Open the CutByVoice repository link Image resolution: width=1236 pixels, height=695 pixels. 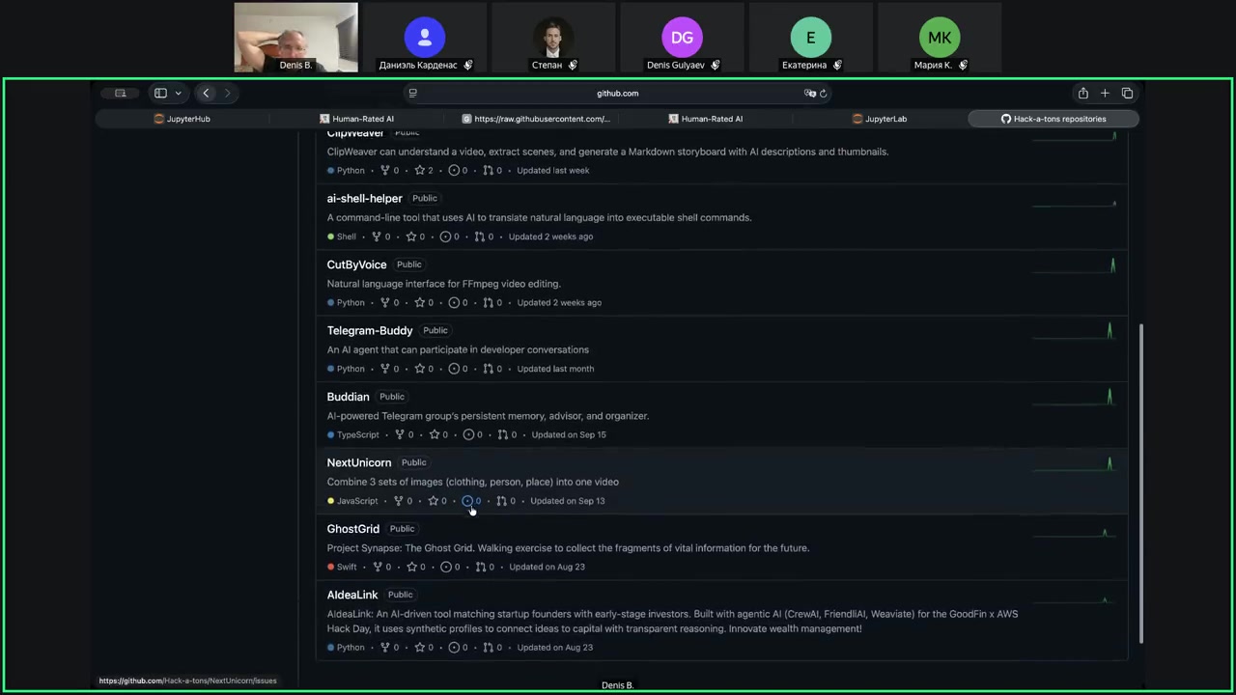(x=356, y=264)
